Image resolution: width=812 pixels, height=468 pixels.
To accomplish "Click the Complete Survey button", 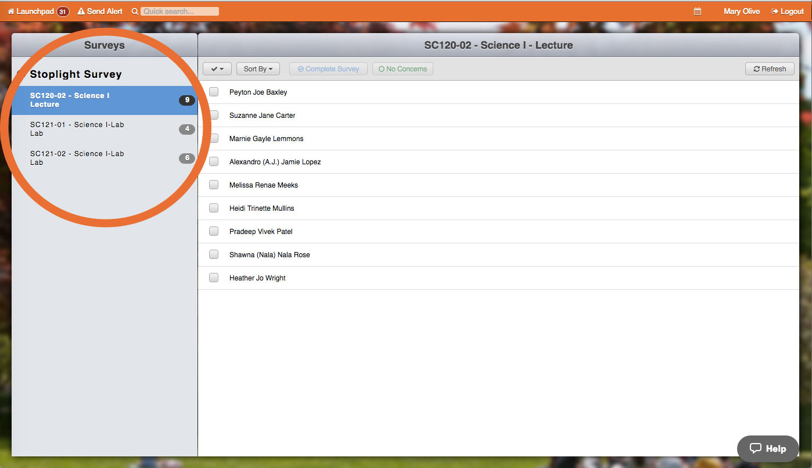I will point(328,69).
